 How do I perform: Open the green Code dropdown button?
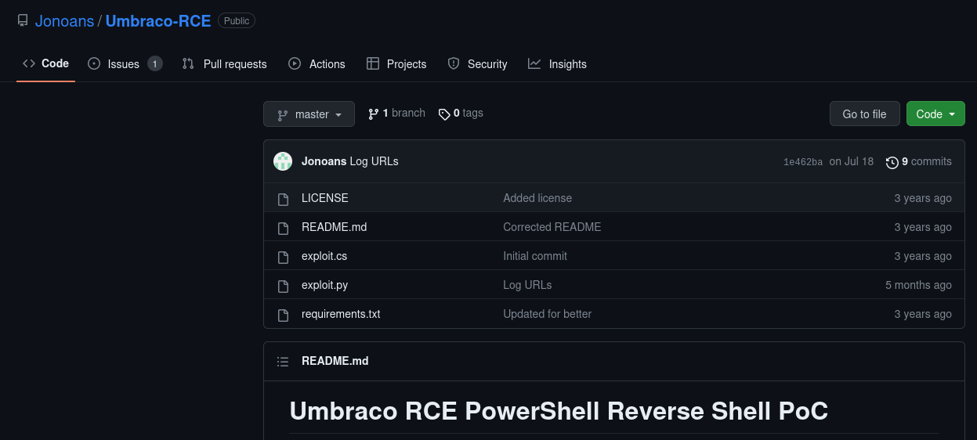[x=935, y=114]
